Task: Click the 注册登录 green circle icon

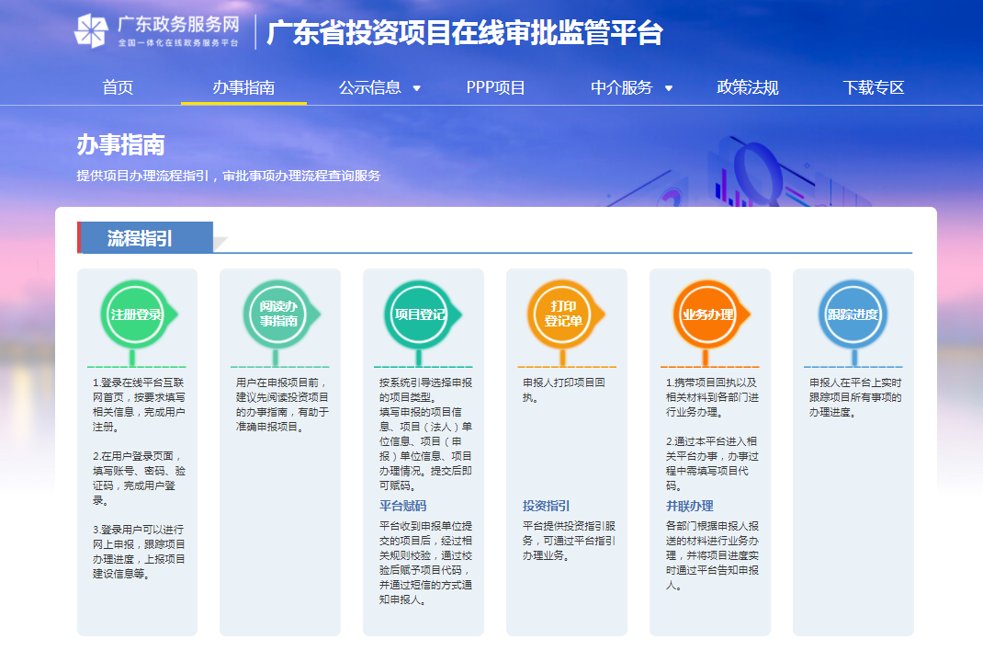Action: pyautogui.click(x=135, y=314)
